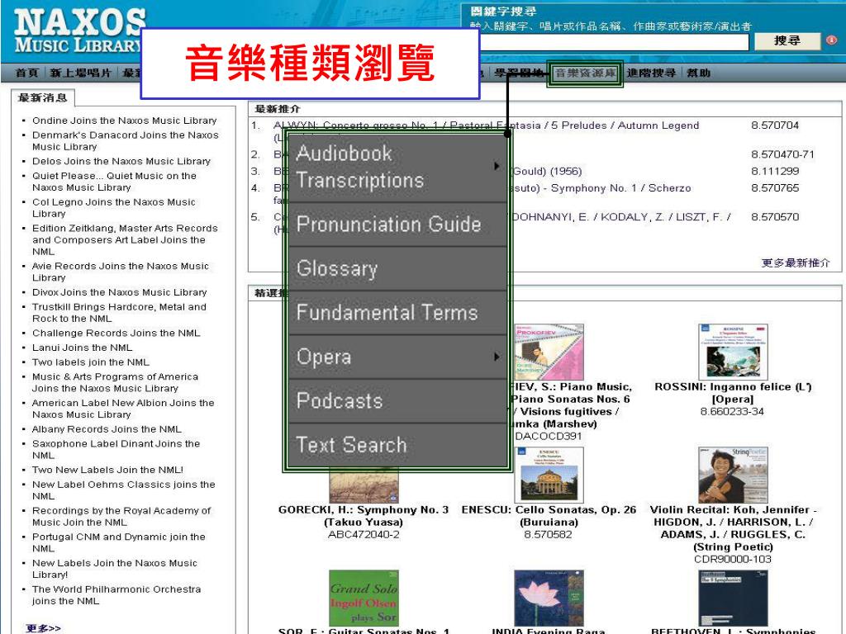Open Denmark's Danacord Joins news link
The image size is (846, 634).
coord(126,140)
